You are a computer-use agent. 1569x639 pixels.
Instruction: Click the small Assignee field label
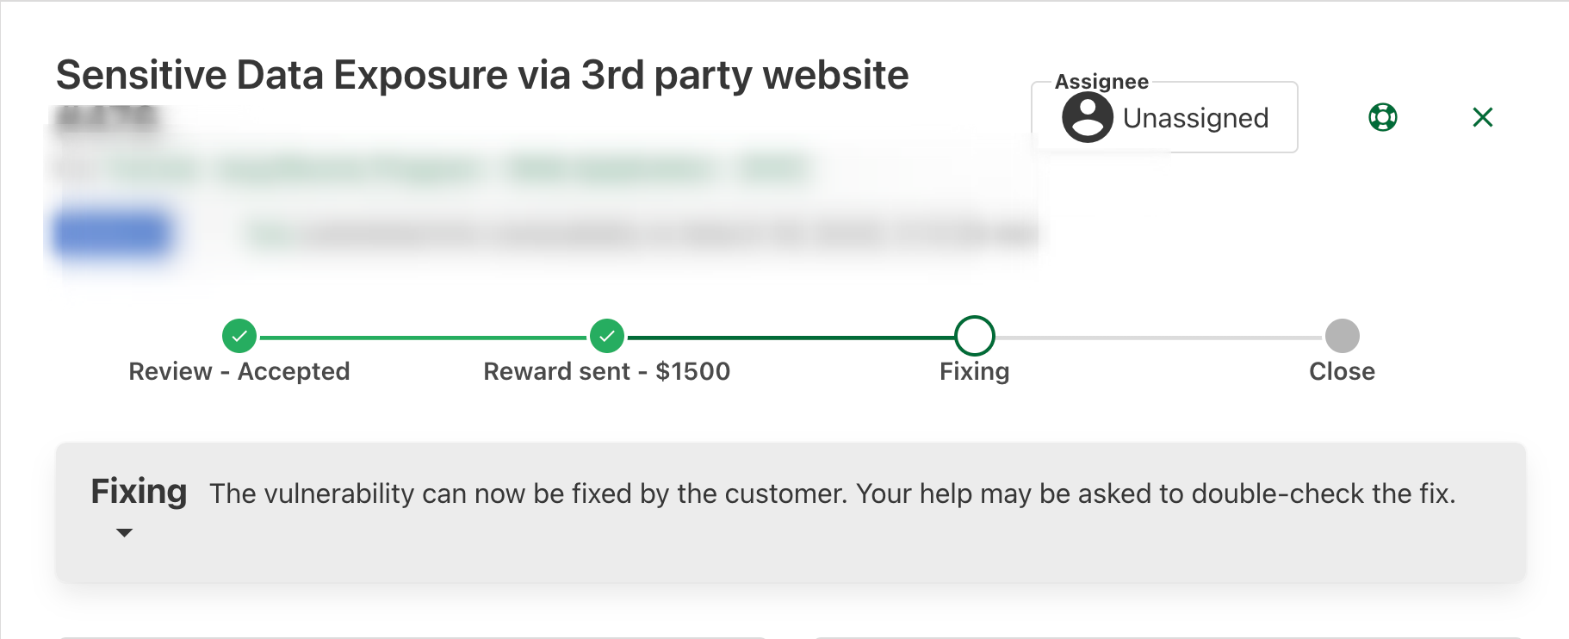click(1101, 82)
